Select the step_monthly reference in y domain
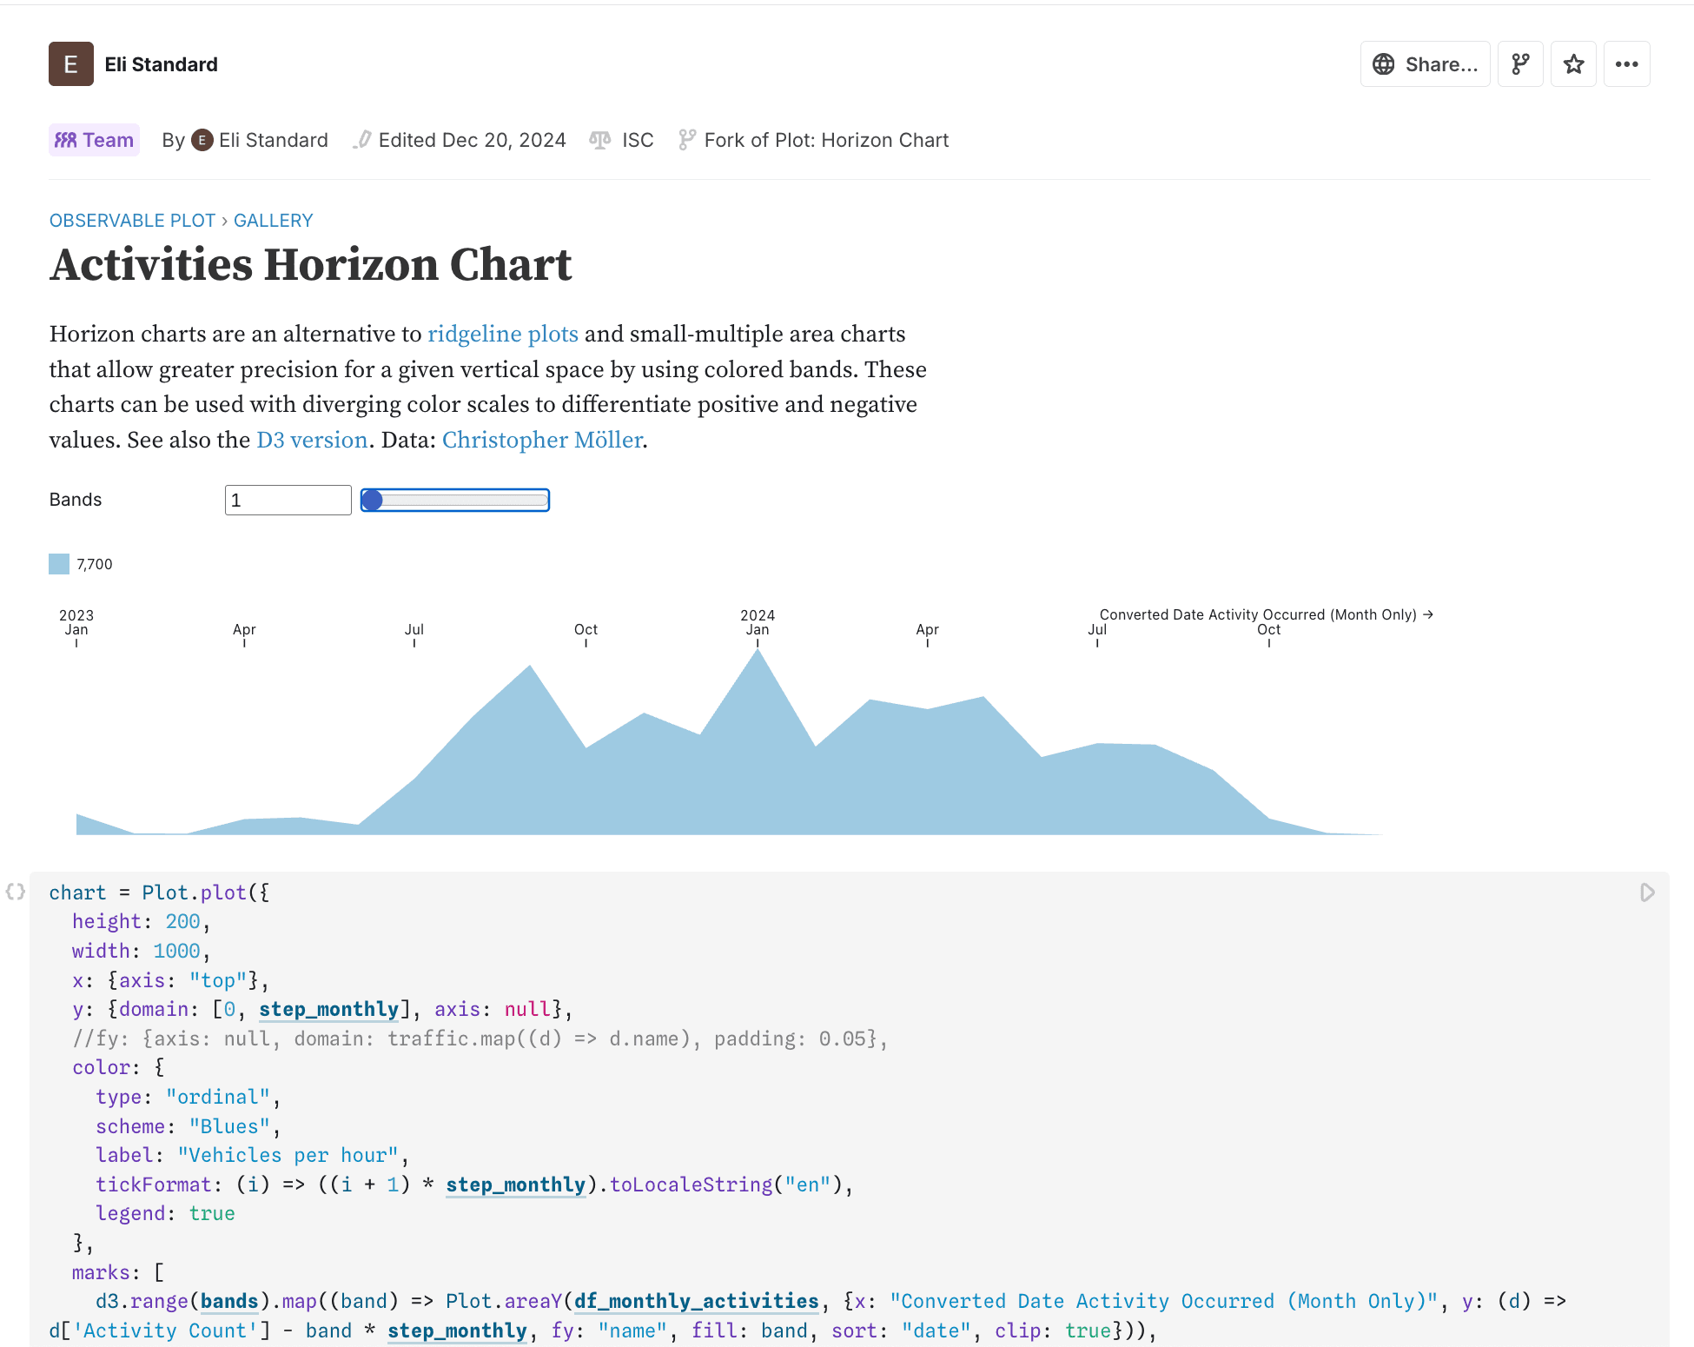 [x=328, y=1009]
